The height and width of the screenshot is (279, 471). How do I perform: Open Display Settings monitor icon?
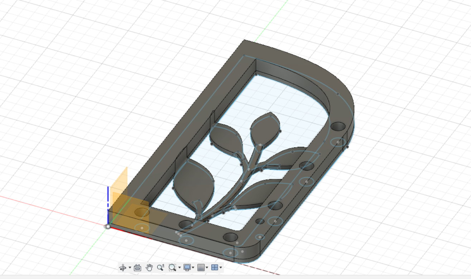(x=187, y=268)
